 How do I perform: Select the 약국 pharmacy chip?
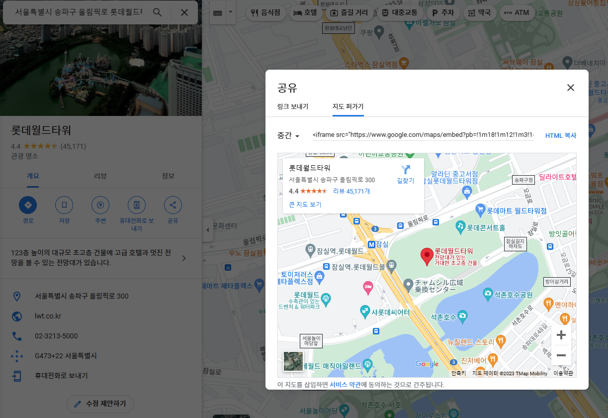point(479,13)
